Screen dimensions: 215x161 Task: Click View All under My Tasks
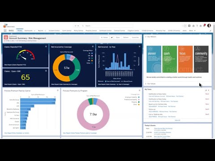(177, 120)
